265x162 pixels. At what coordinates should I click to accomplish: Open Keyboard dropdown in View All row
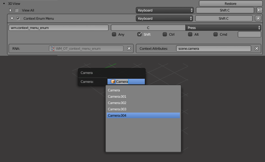point(165,10)
